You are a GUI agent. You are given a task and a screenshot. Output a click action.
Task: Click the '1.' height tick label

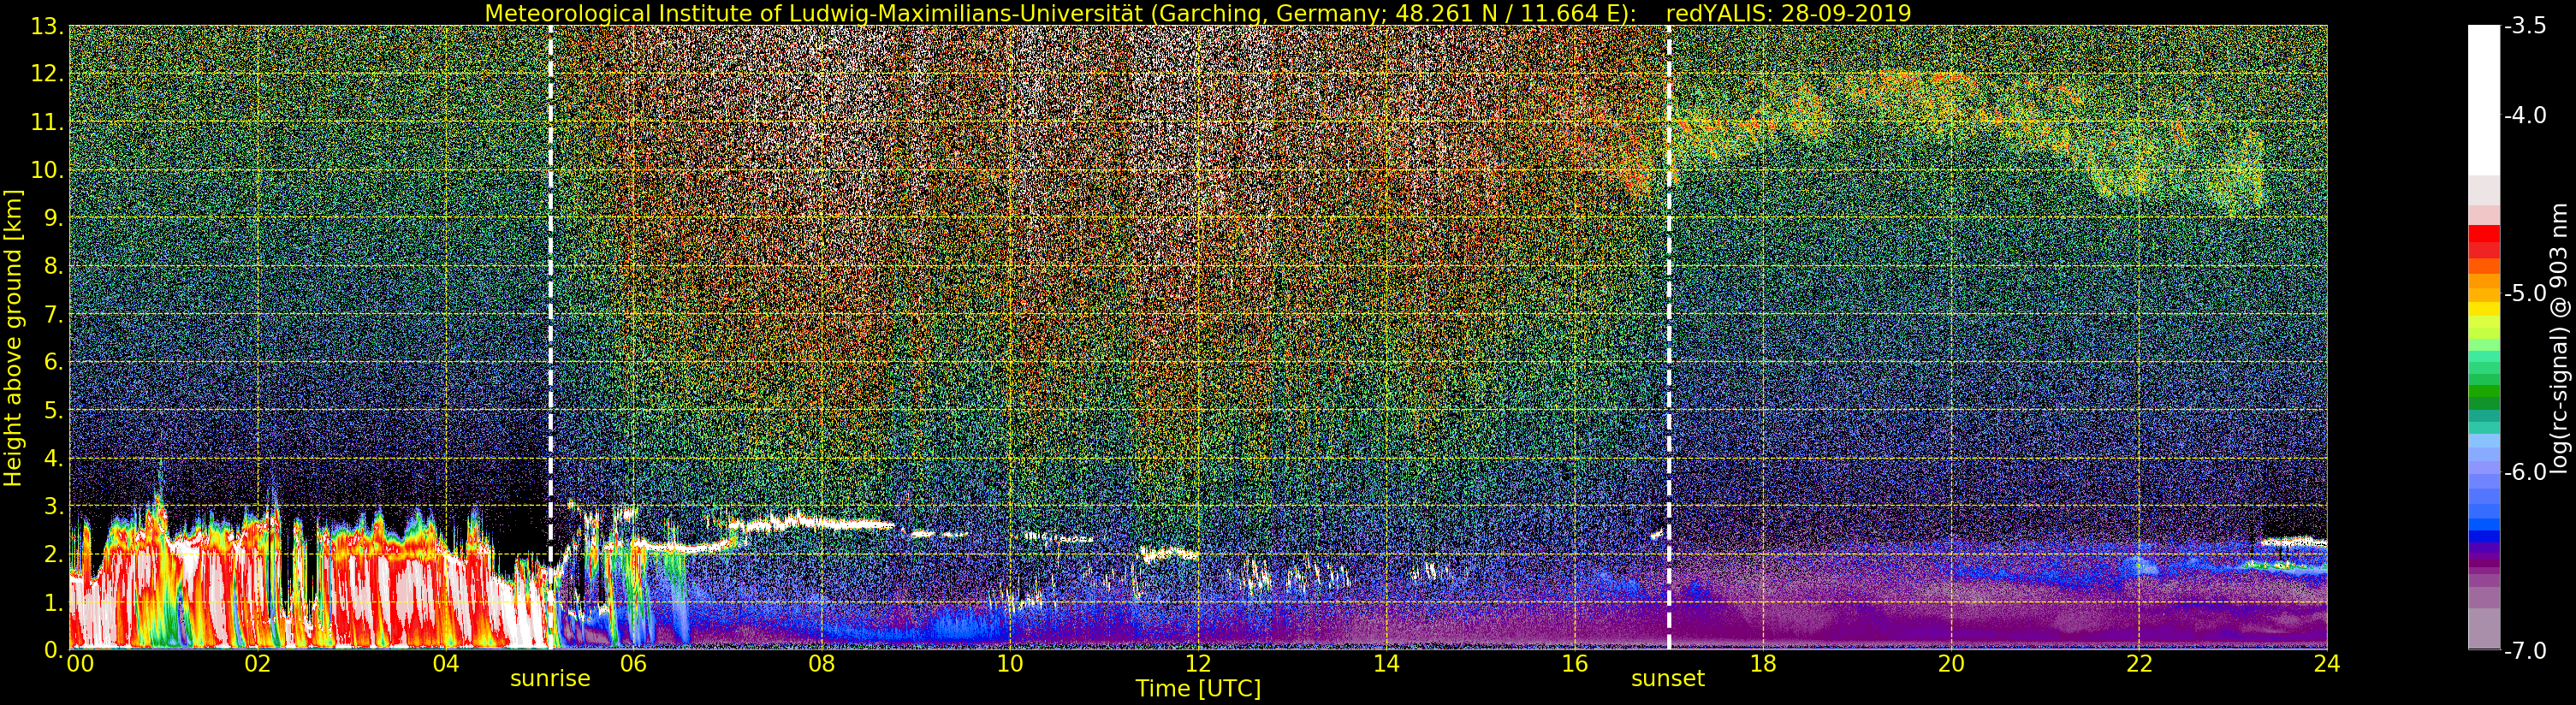coord(53,603)
